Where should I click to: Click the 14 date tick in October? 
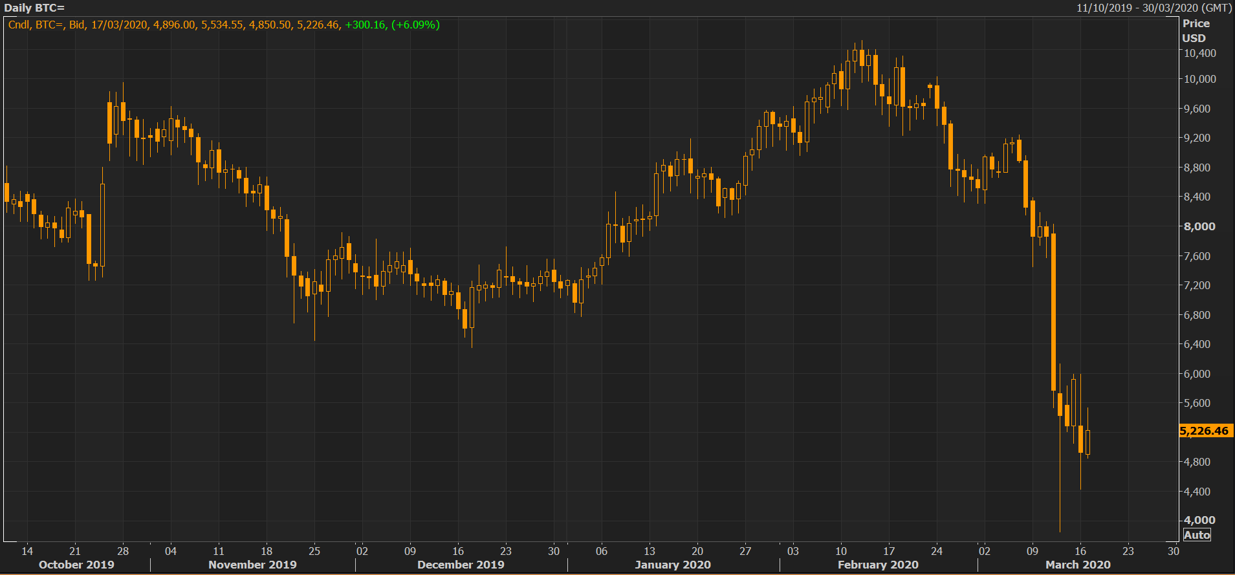point(27,551)
